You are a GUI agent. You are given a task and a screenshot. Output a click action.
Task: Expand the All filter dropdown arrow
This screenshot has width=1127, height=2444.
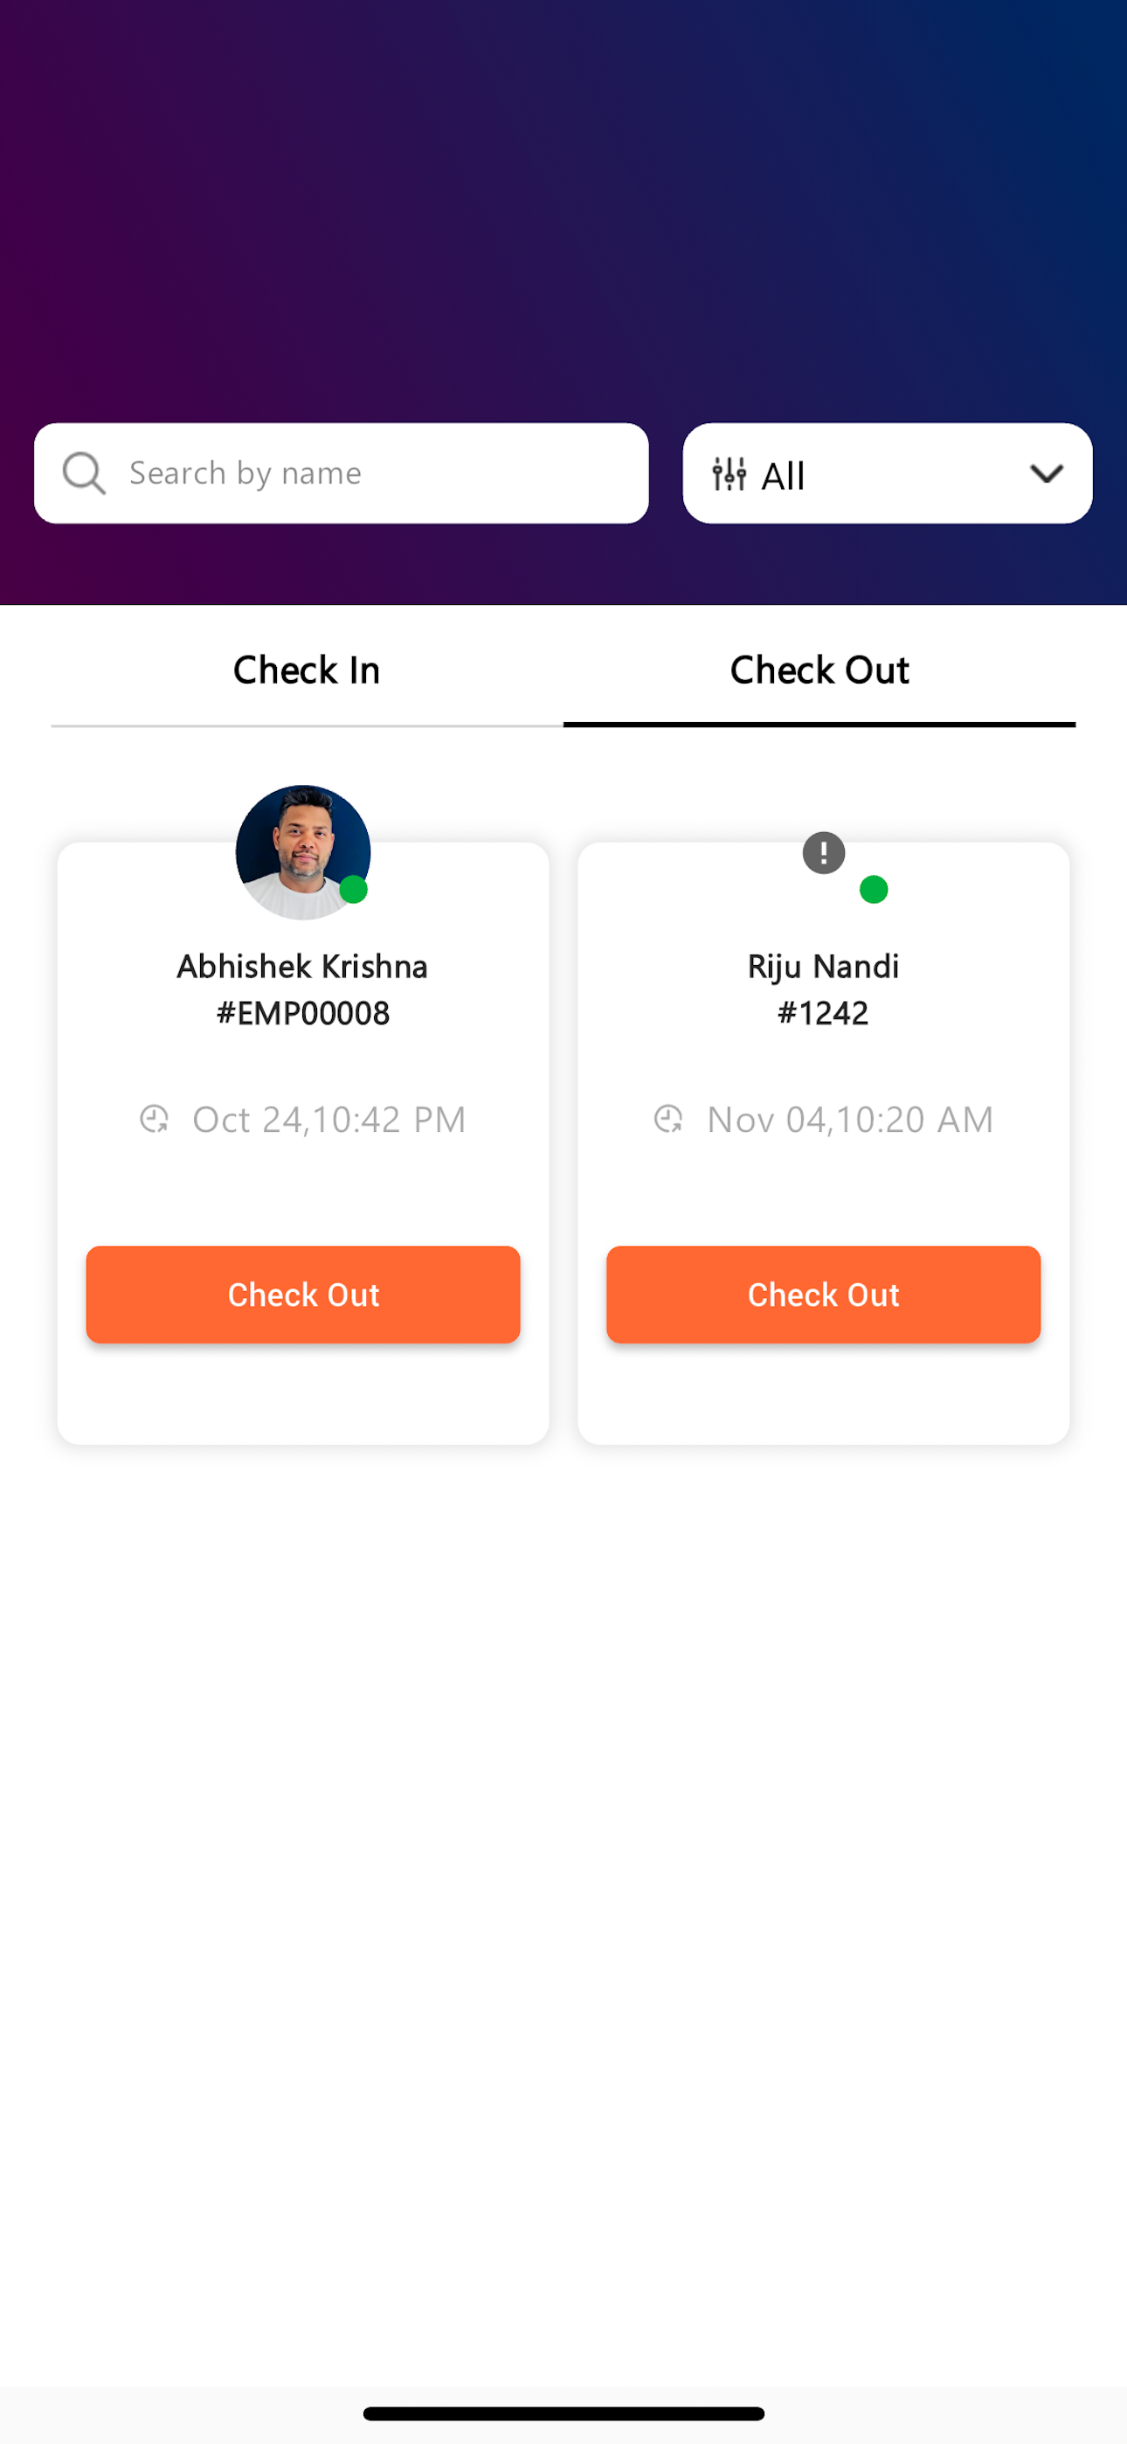[1047, 474]
